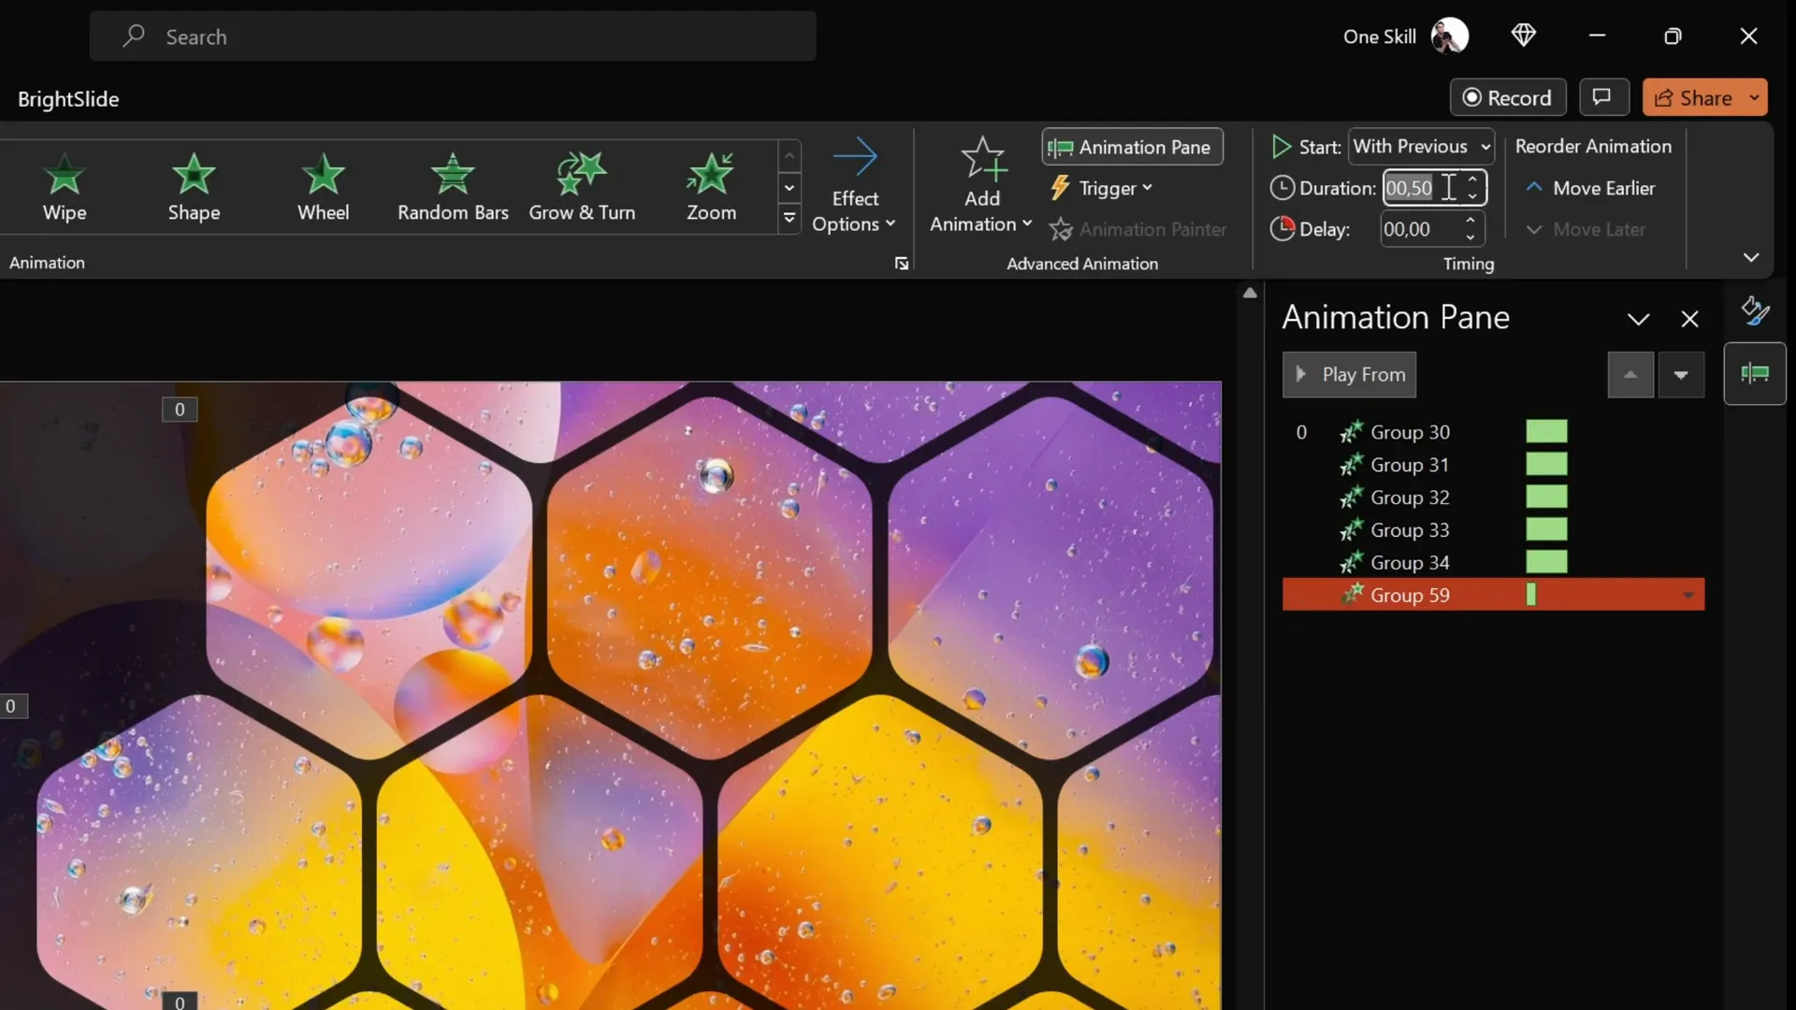1796x1010 pixels.
Task: Increase Delay with the up spinner
Action: pos(1470,221)
